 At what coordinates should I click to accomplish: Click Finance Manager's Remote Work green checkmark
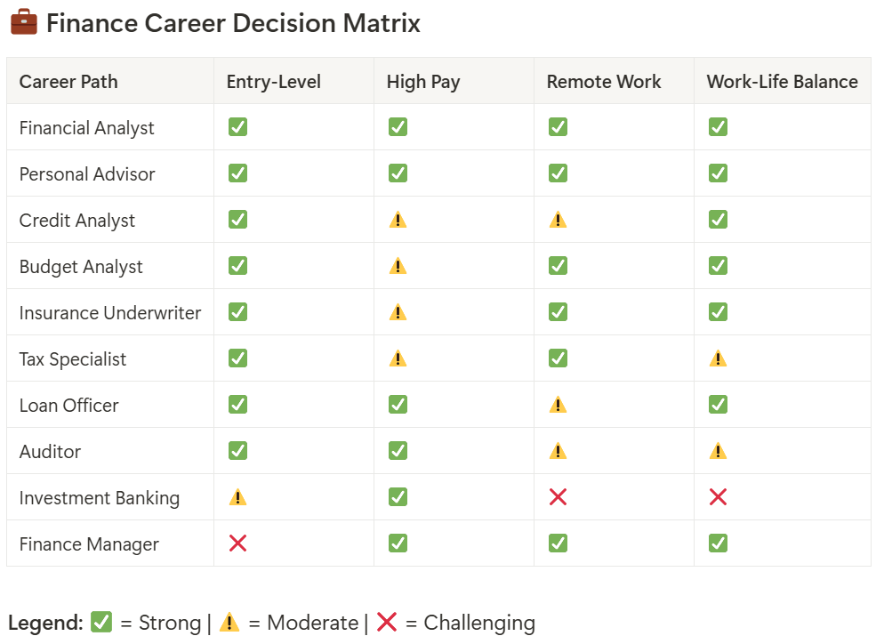558,543
